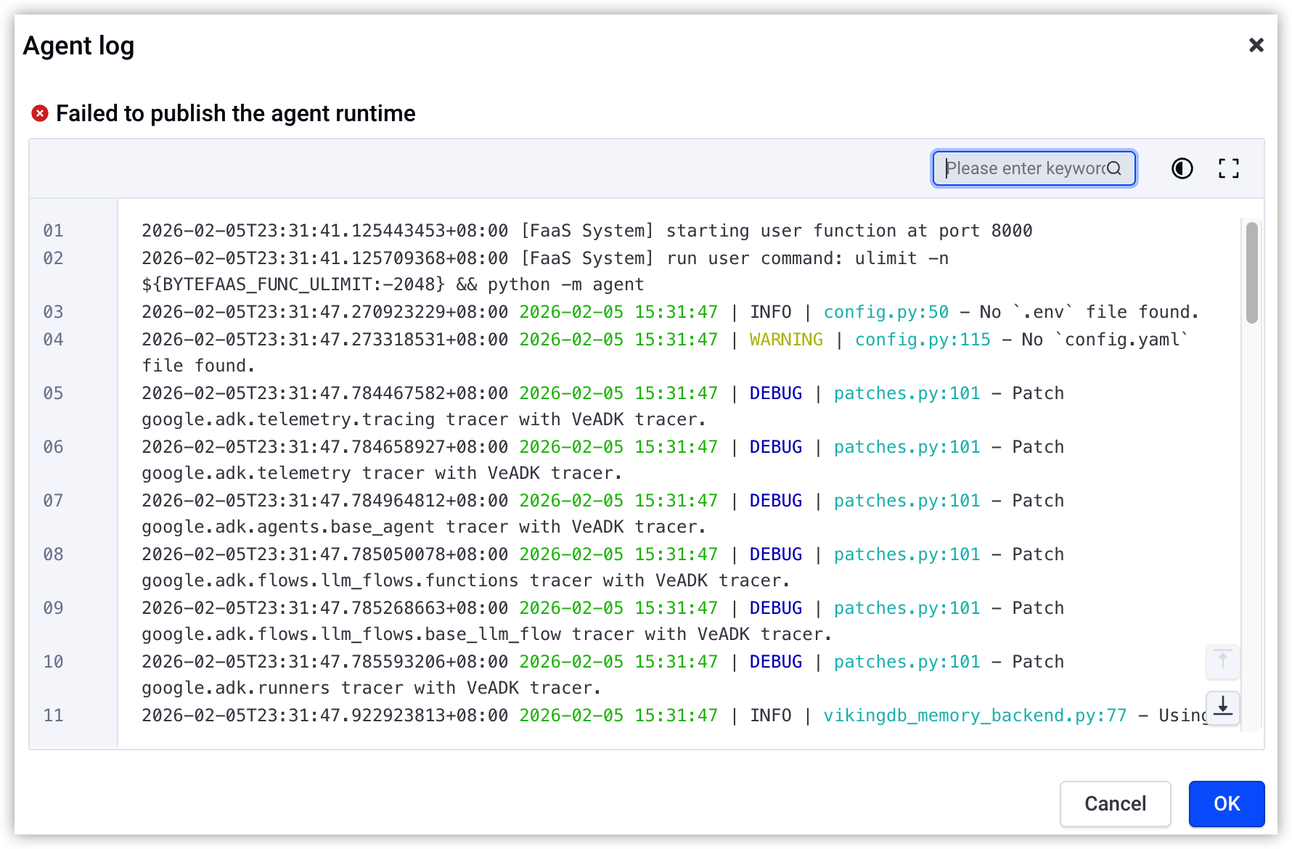Click DEBUG label on line 10

click(x=776, y=662)
